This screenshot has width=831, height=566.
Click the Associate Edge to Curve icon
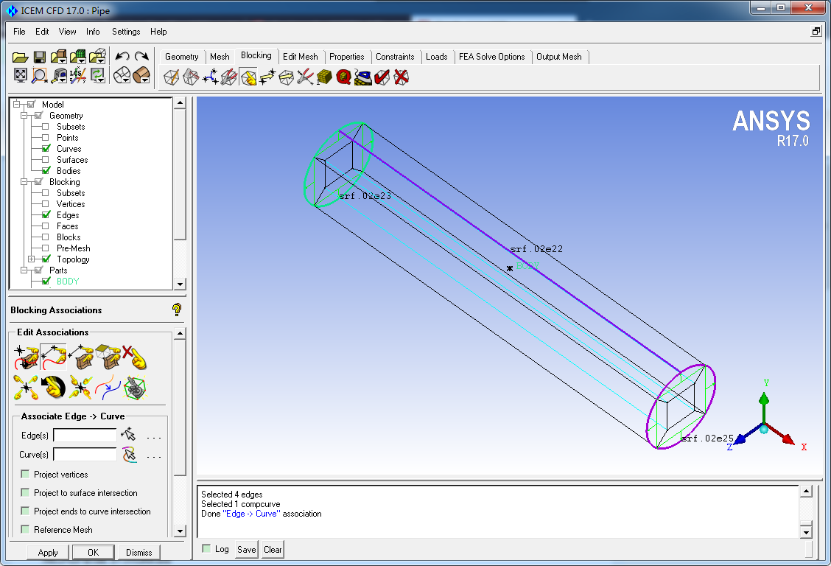[x=54, y=357]
